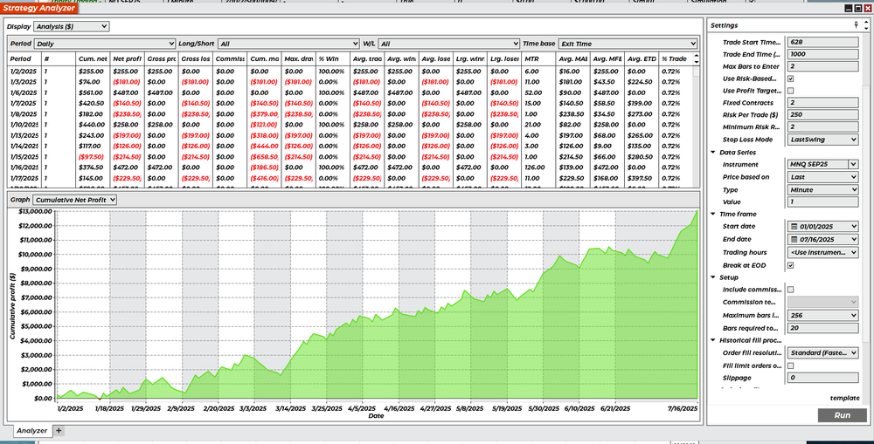This screenshot has width=874, height=444.
Task: Open the Maximum bars look back dropdown
Action: (822, 316)
